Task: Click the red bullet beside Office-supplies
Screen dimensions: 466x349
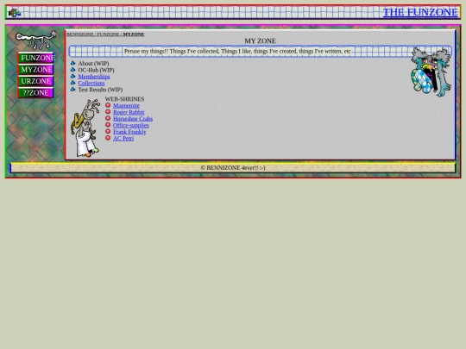Action: click(x=108, y=125)
